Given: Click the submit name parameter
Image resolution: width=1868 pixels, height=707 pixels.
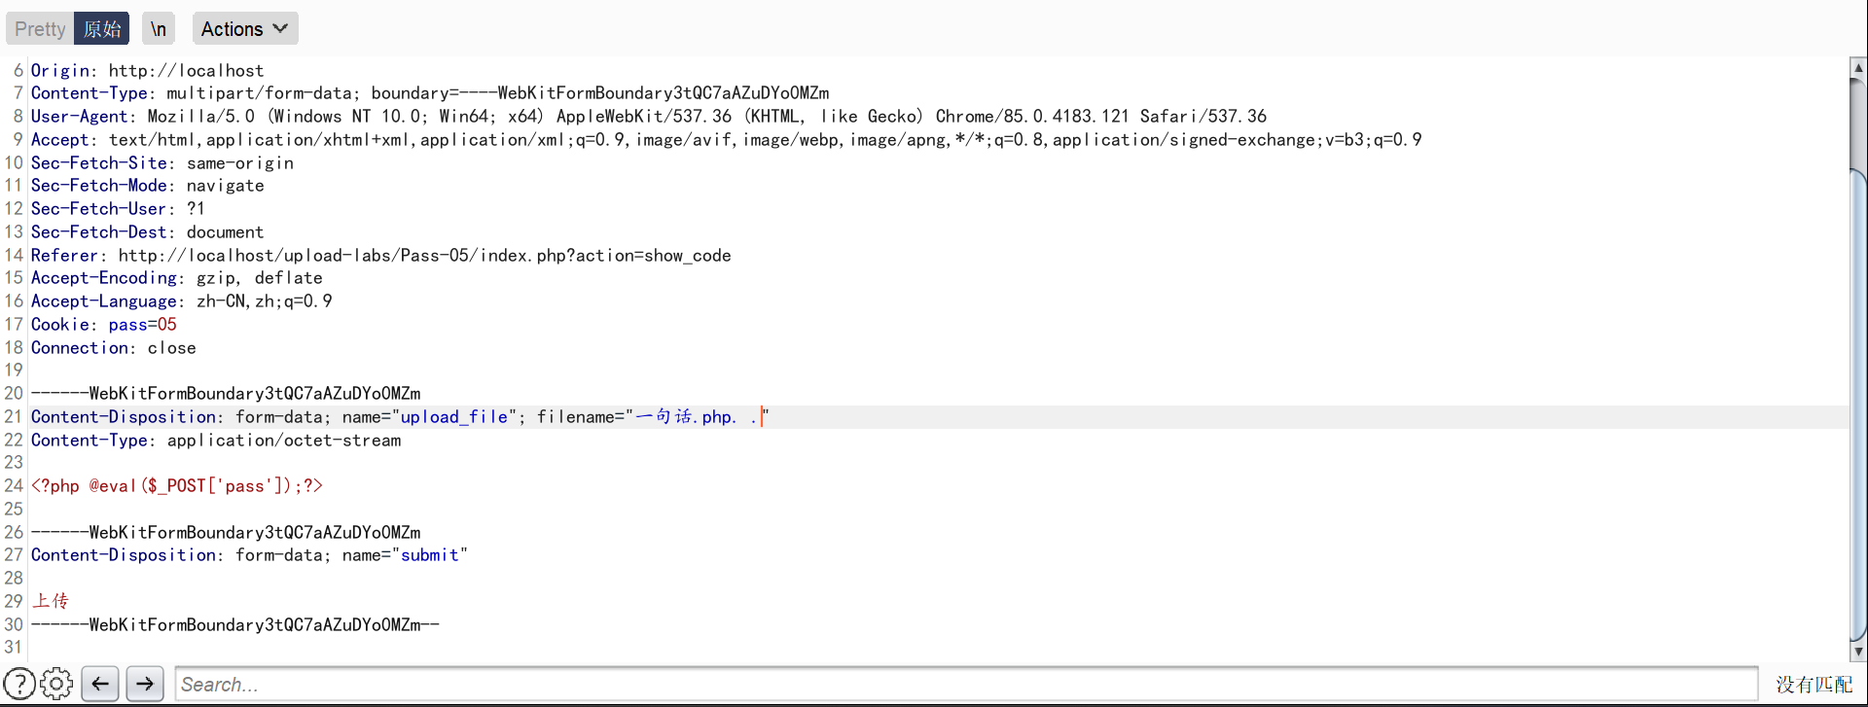Looking at the screenshot, I should point(430,555).
